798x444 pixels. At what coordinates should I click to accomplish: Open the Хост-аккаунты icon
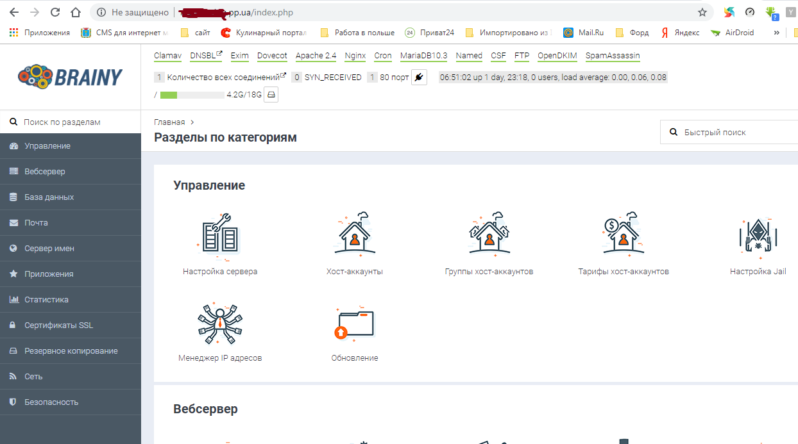coord(354,236)
